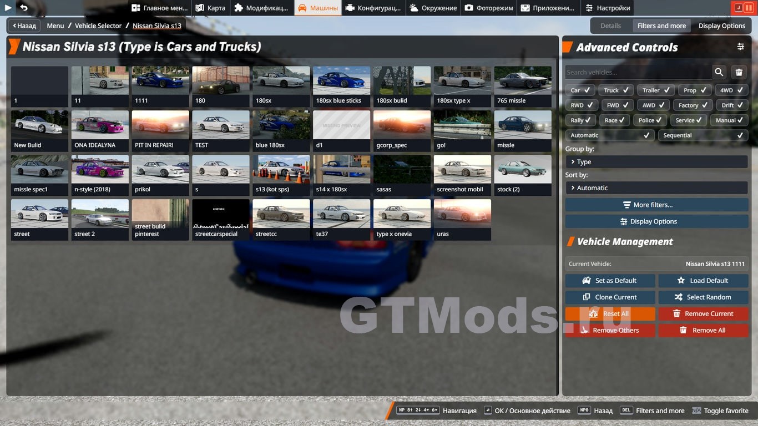758x426 pixels.
Task: Go back with the Назад button
Action: pyautogui.click(x=24, y=26)
